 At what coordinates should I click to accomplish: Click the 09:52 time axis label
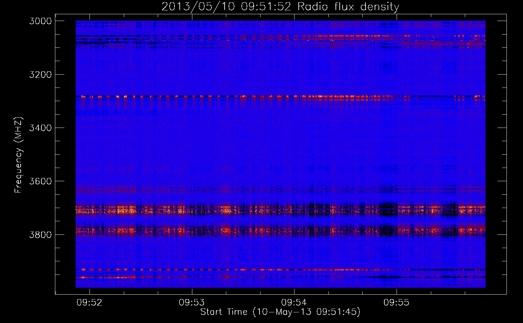90,302
